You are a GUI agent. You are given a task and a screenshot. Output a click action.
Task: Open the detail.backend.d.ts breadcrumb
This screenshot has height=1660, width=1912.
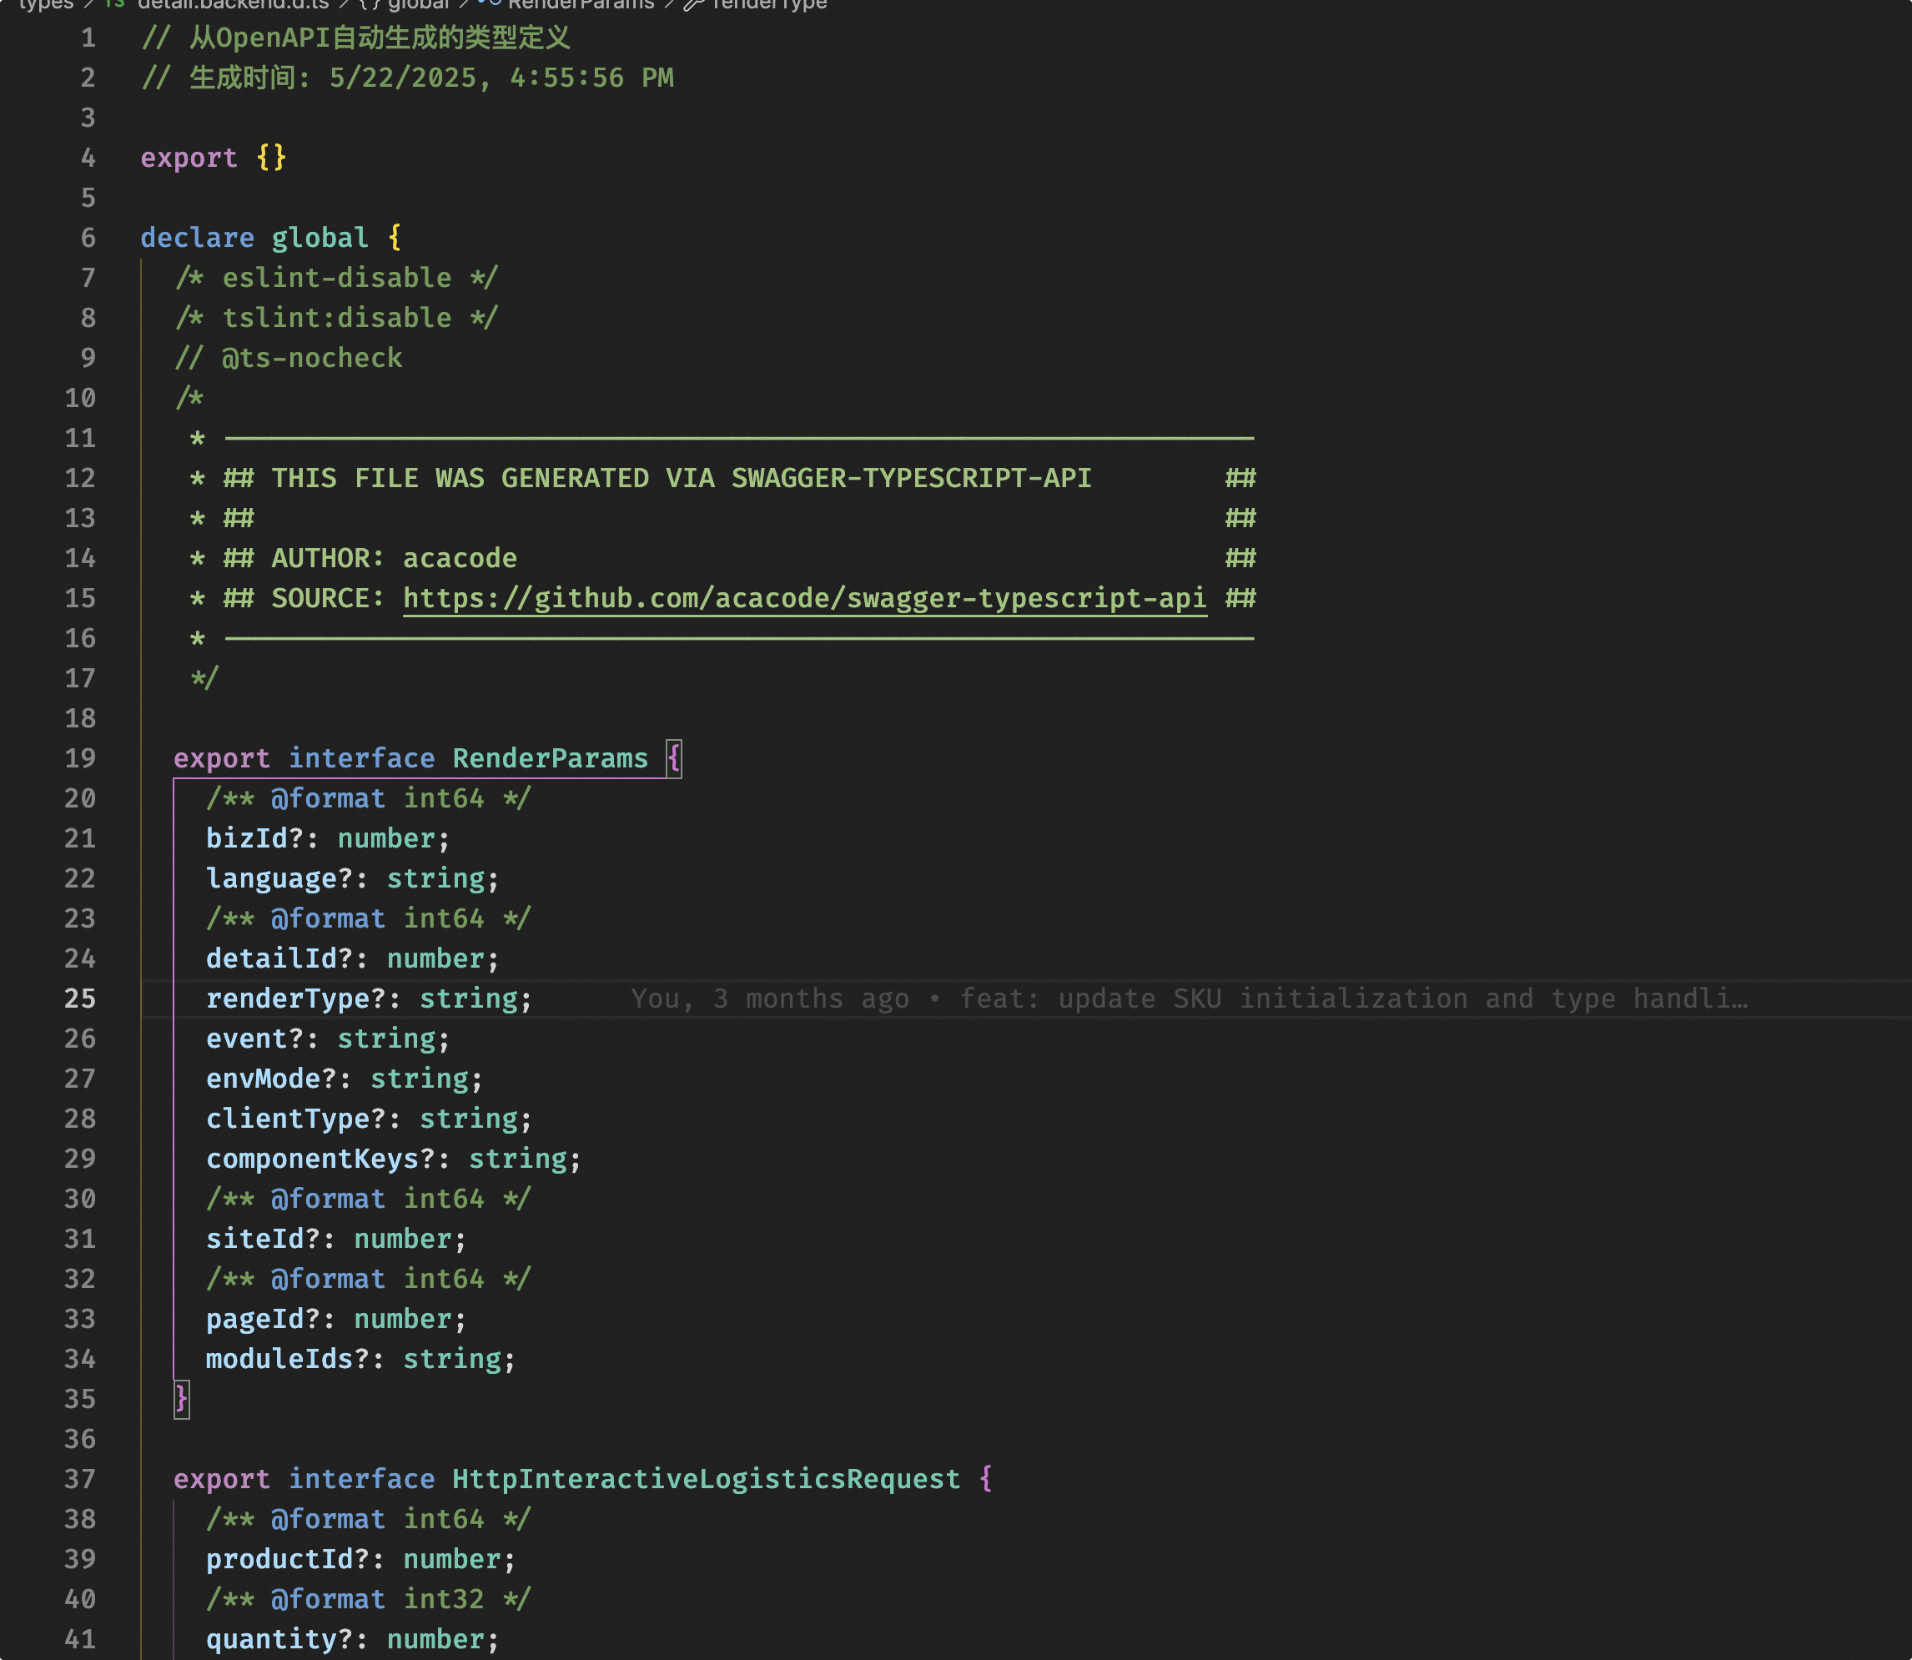233,5
